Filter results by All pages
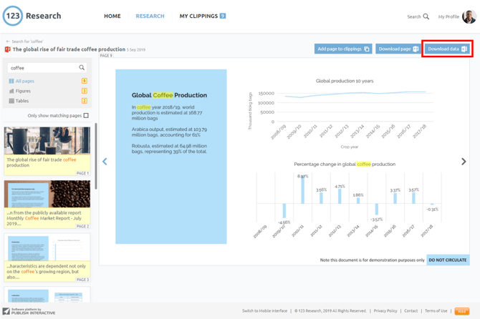Screen dimensions: 480x319 (25, 81)
